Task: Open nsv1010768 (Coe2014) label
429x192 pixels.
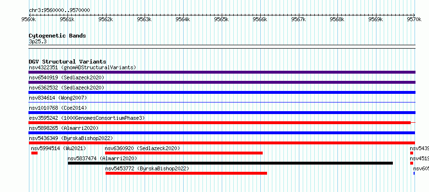Action: point(58,108)
